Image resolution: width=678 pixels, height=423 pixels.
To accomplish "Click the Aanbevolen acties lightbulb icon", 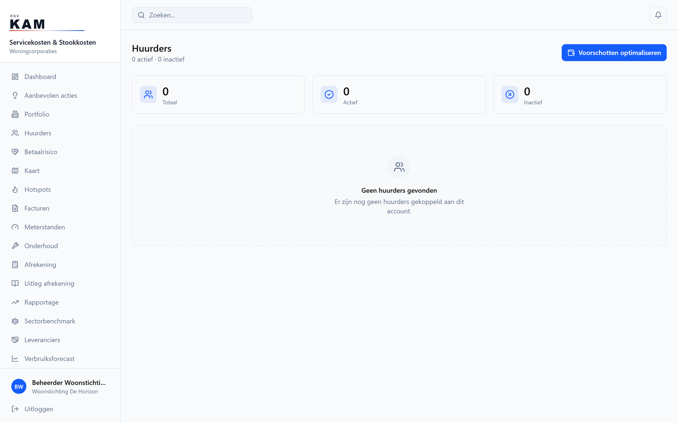I will [x=15, y=96].
